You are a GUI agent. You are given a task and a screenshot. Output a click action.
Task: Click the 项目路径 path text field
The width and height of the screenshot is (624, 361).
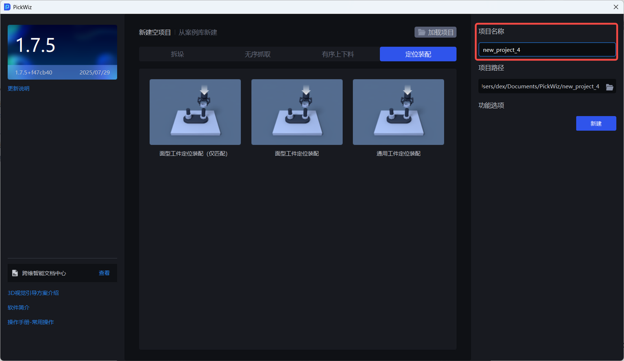coord(540,86)
